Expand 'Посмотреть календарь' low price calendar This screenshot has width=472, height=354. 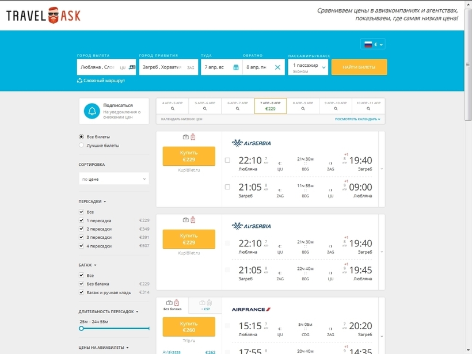pyautogui.click(x=357, y=119)
